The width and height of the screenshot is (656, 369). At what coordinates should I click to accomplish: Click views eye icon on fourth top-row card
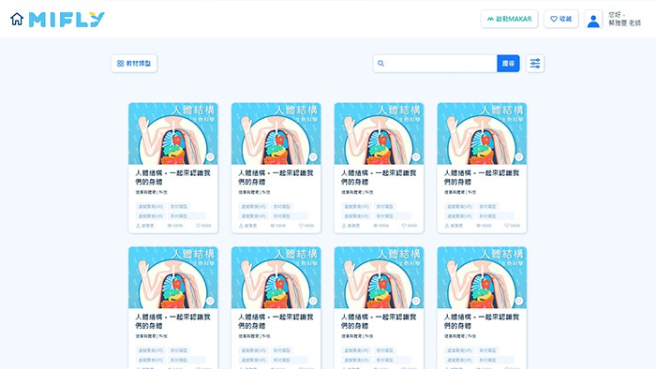pos(479,226)
